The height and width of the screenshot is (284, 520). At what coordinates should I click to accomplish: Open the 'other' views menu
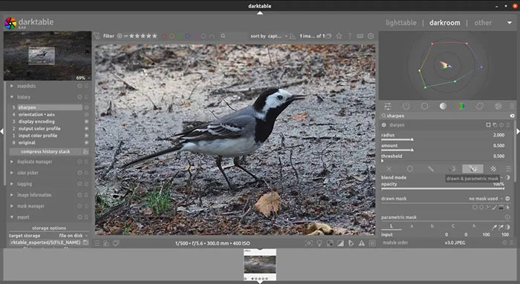pyautogui.click(x=483, y=23)
